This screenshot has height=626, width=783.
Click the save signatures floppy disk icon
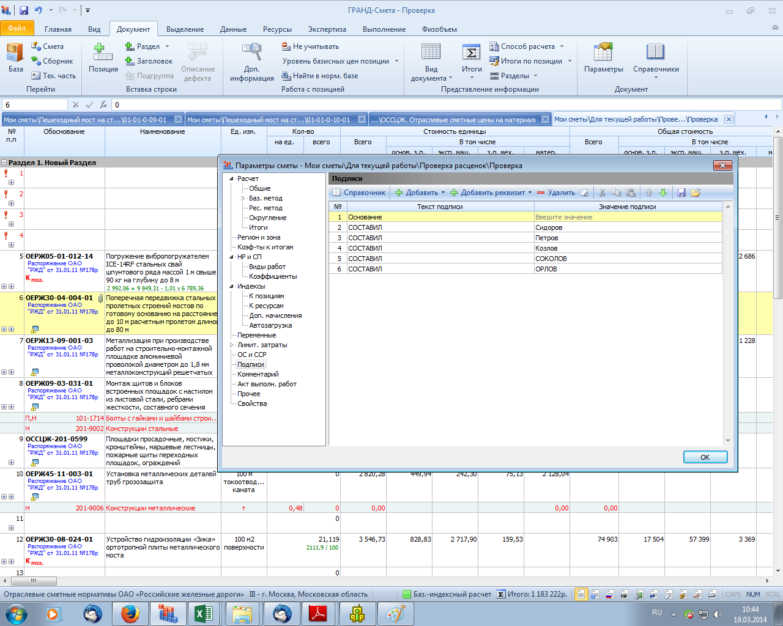681,193
